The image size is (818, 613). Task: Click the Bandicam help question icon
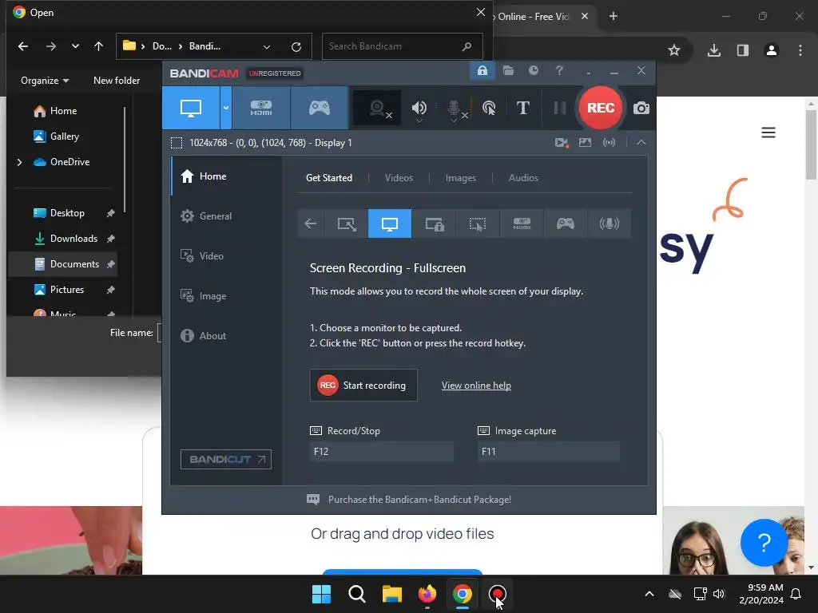pyautogui.click(x=558, y=70)
